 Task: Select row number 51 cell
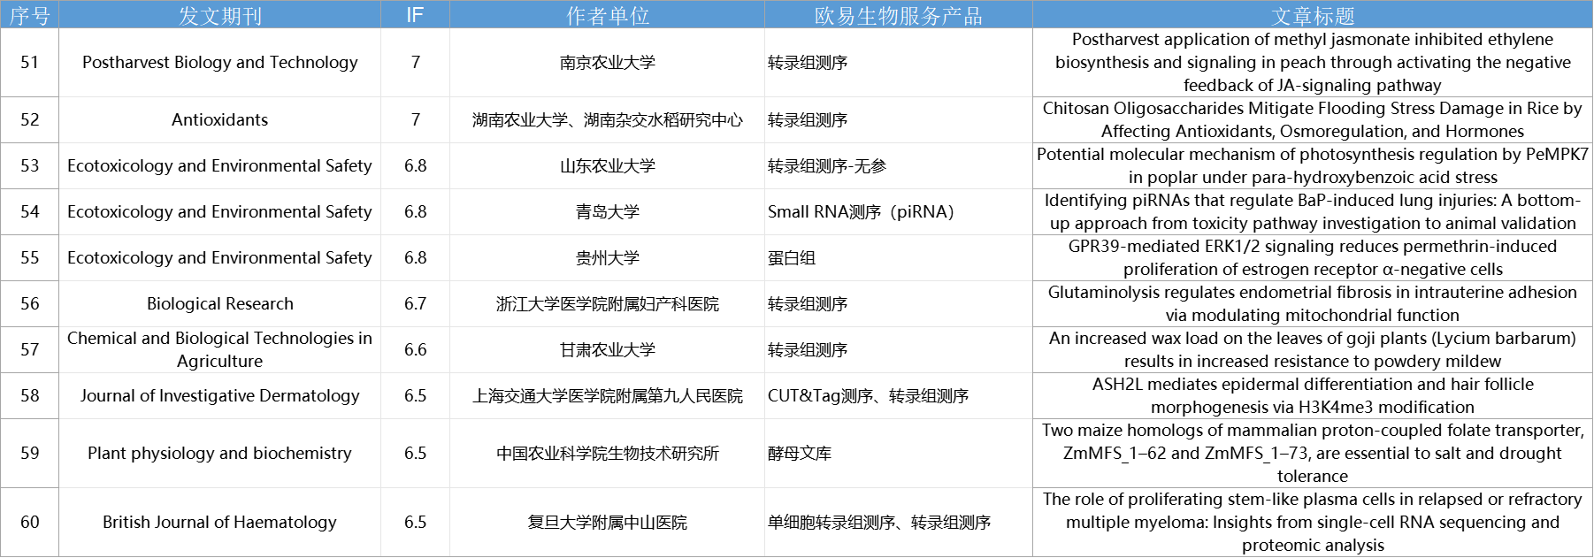pyautogui.click(x=29, y=63)
